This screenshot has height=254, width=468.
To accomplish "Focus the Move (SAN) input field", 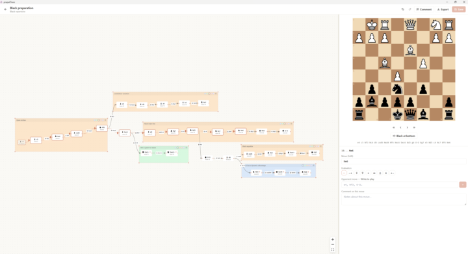I will point(404,161).
